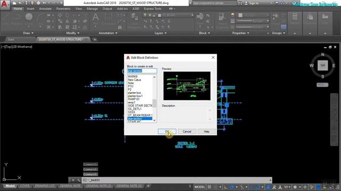Switch to the DRAWING LIST layout tab
Viewport: 341px width, 191px height.
click(x=45, y=186)
